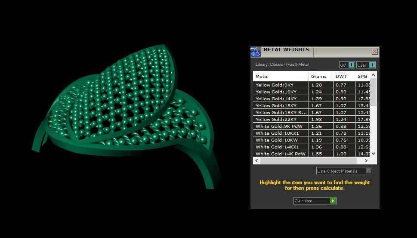Click the horizontal scrollbar thumb

click(308, 161)
